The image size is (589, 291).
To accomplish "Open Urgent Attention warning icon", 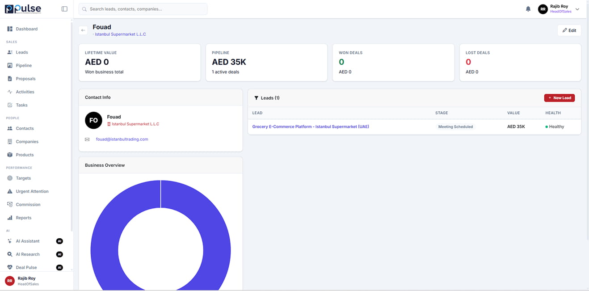I will [10, 191].
